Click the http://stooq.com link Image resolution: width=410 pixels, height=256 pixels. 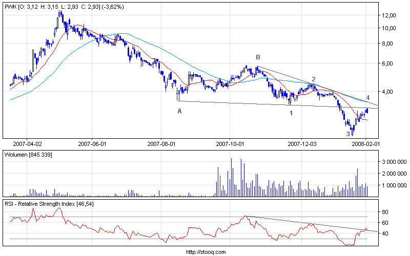[205, 252]
